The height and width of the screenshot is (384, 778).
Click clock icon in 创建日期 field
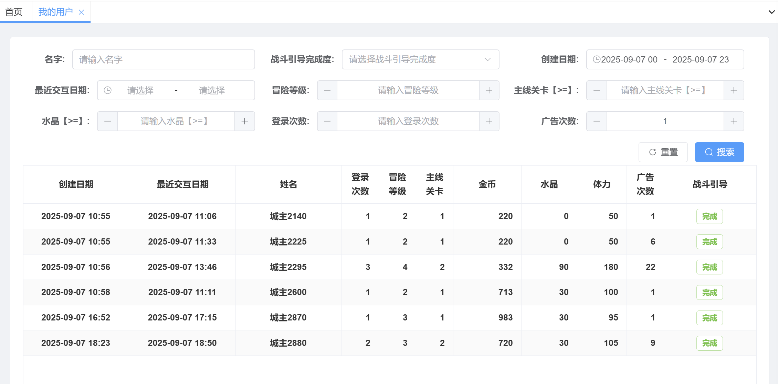(597, 59)
